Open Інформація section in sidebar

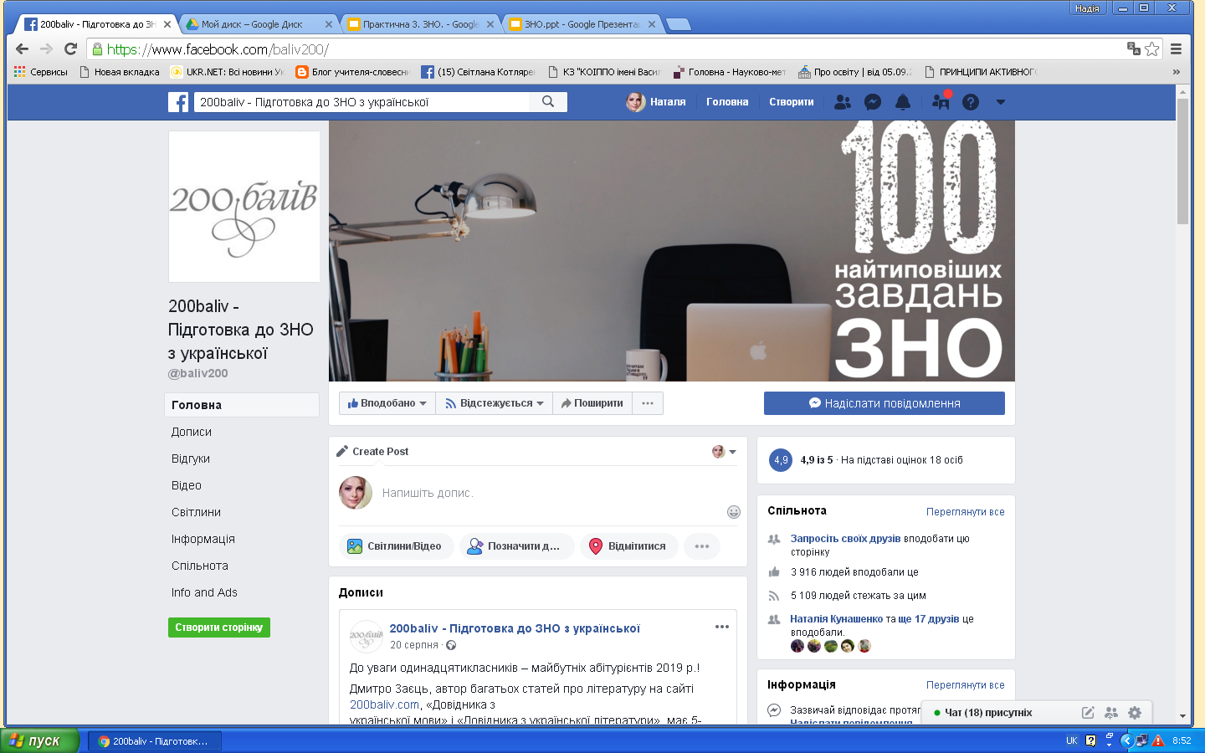click(x=203, y=539)
